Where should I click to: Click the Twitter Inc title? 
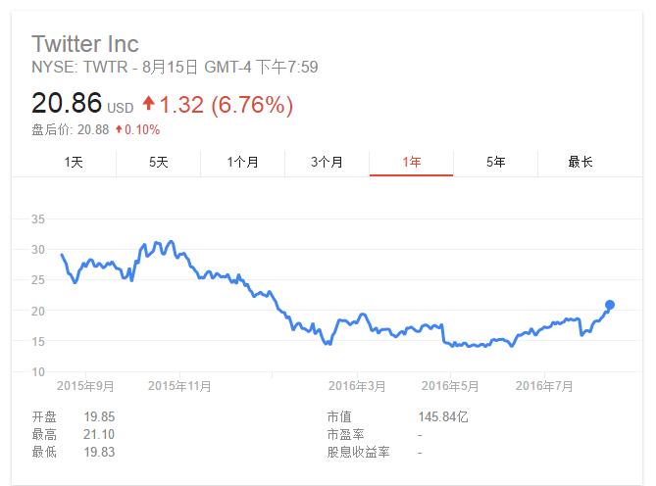point(85,44)
